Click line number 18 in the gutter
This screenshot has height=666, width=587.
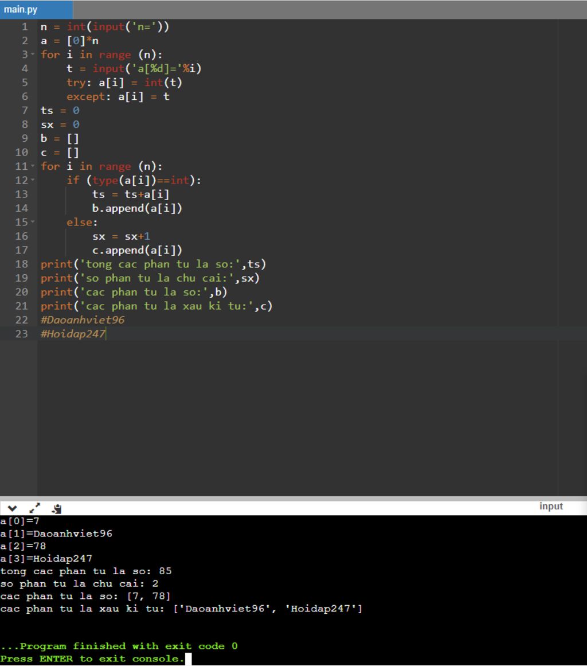click(x=22, y=264)
